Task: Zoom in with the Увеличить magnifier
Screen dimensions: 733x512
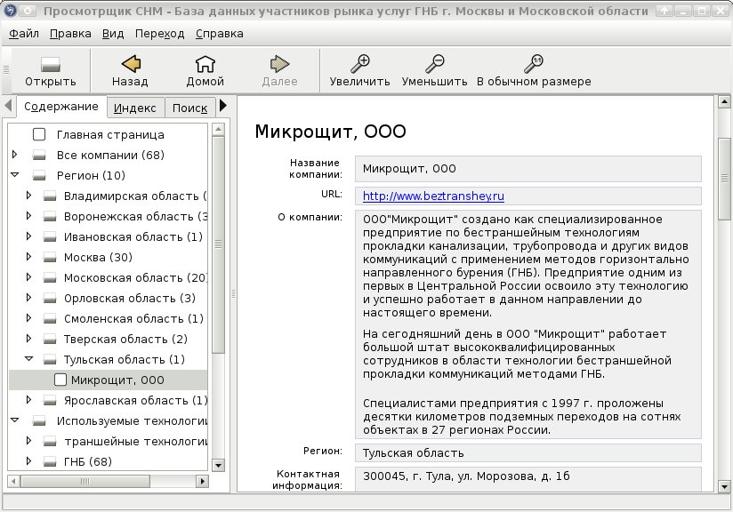Action: tap(359, 64)
